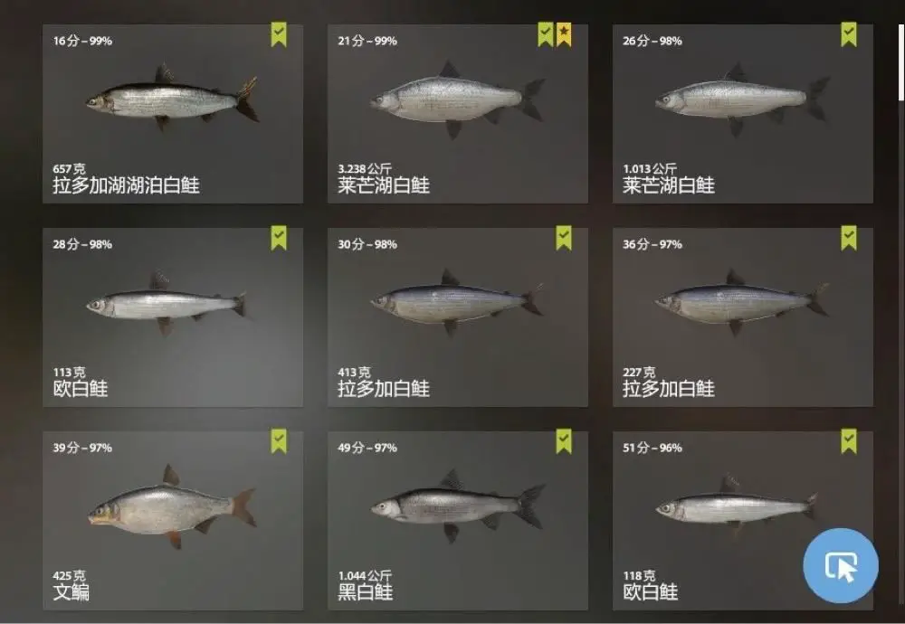905x624 pixels.
Task: Click the 36分 – 97% score label
Action: 653,244
